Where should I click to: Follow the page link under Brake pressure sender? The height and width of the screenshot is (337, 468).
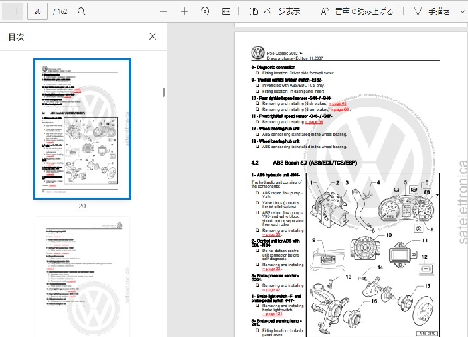point(272,290)
